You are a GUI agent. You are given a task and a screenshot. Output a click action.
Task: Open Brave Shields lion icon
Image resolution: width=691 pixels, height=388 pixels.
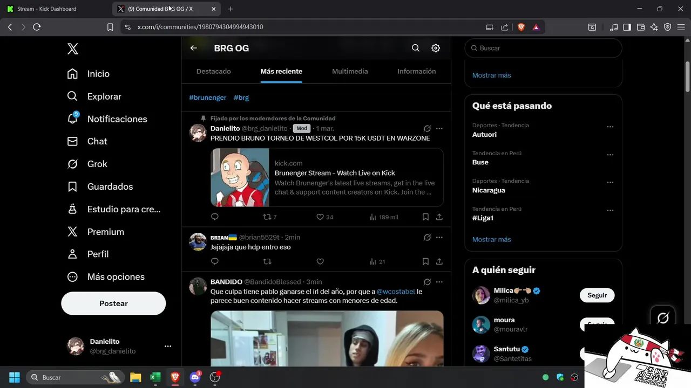[x=521, y=27]
